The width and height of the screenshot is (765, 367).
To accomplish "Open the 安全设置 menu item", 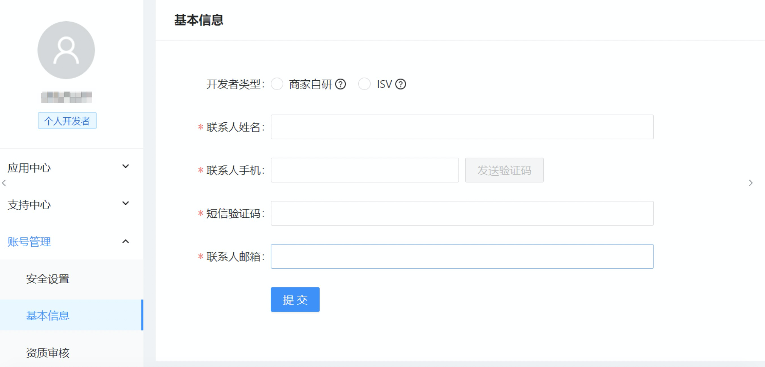I will [48, 279].
